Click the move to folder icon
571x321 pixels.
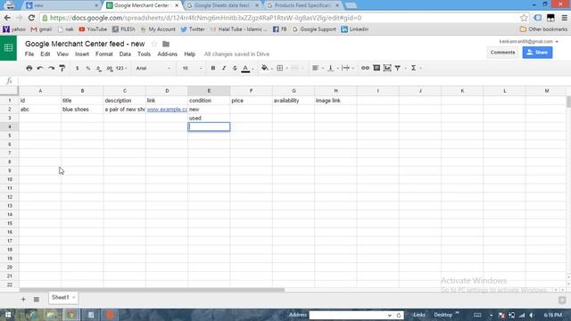point(166,44)
